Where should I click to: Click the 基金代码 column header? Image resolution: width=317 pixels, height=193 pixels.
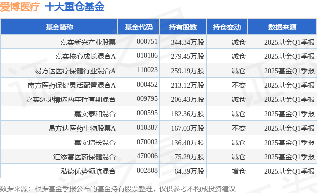(139, 27)
